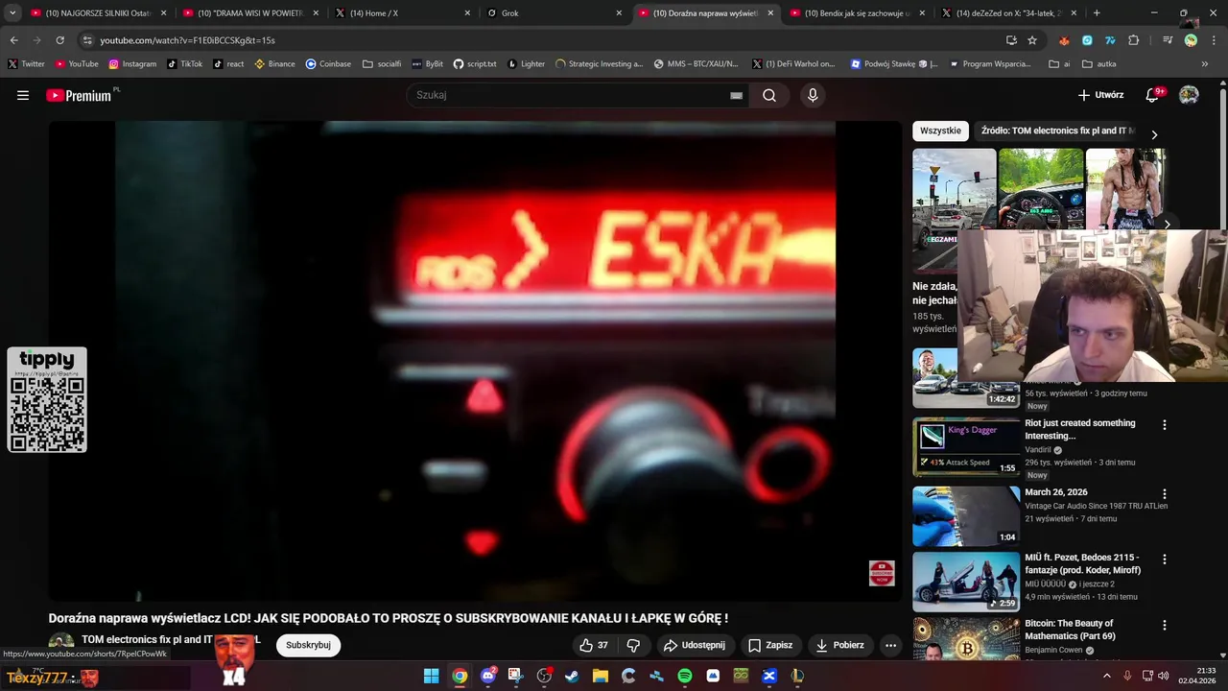Open File Explorer from the taskbar
Screen dimensions: 1228x691
(601, 677)
